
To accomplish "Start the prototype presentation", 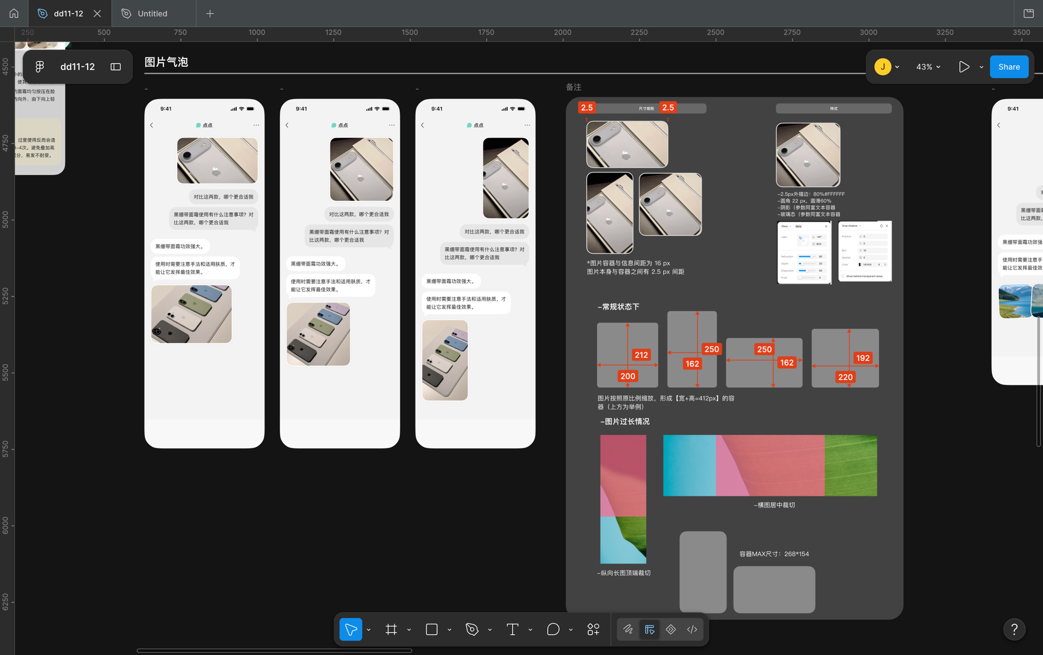I will click(964, 67).
